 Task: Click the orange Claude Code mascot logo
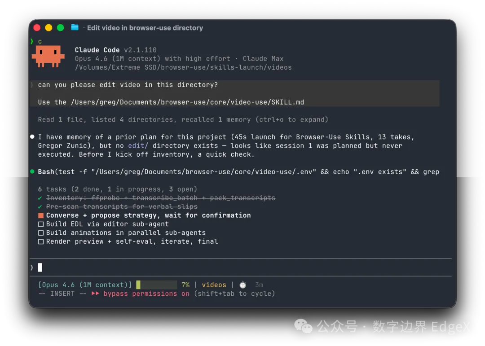point(48,57)
